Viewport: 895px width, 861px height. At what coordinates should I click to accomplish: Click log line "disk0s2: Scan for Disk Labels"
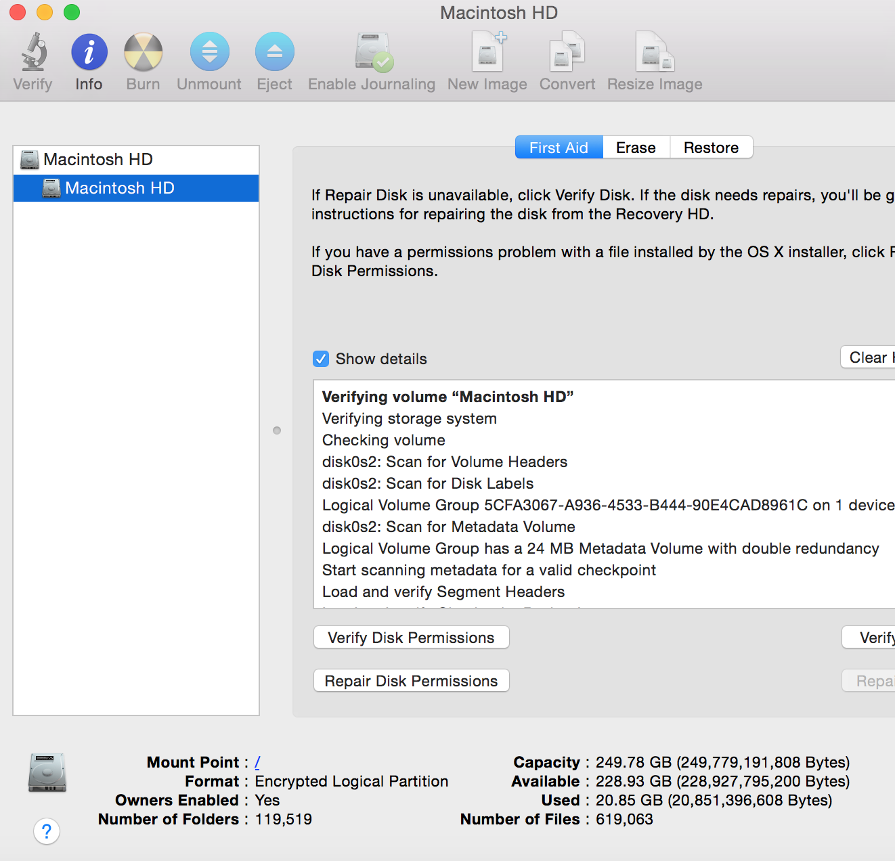[x=428, y=483]
